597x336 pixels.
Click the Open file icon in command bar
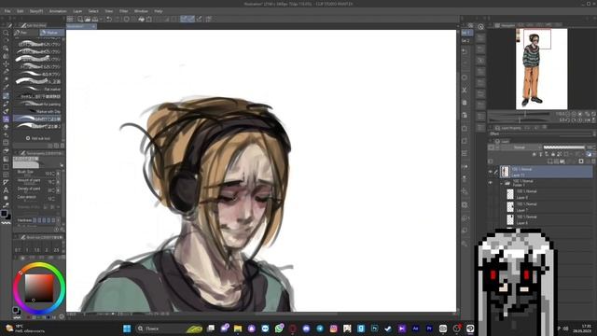88,19
